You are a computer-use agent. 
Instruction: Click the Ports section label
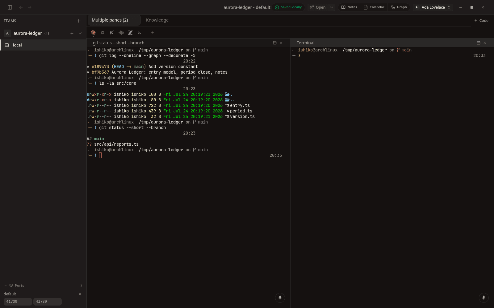(x=19, y=286)
